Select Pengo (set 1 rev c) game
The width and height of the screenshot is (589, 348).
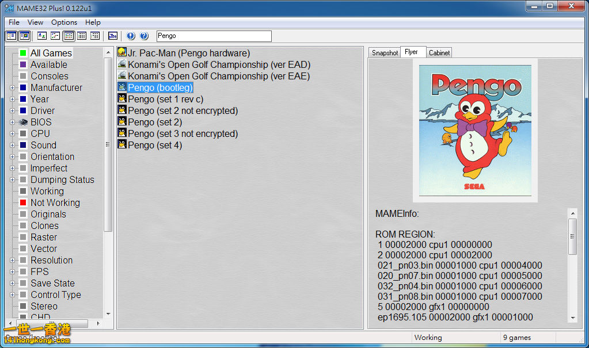(x=165, y=99)
